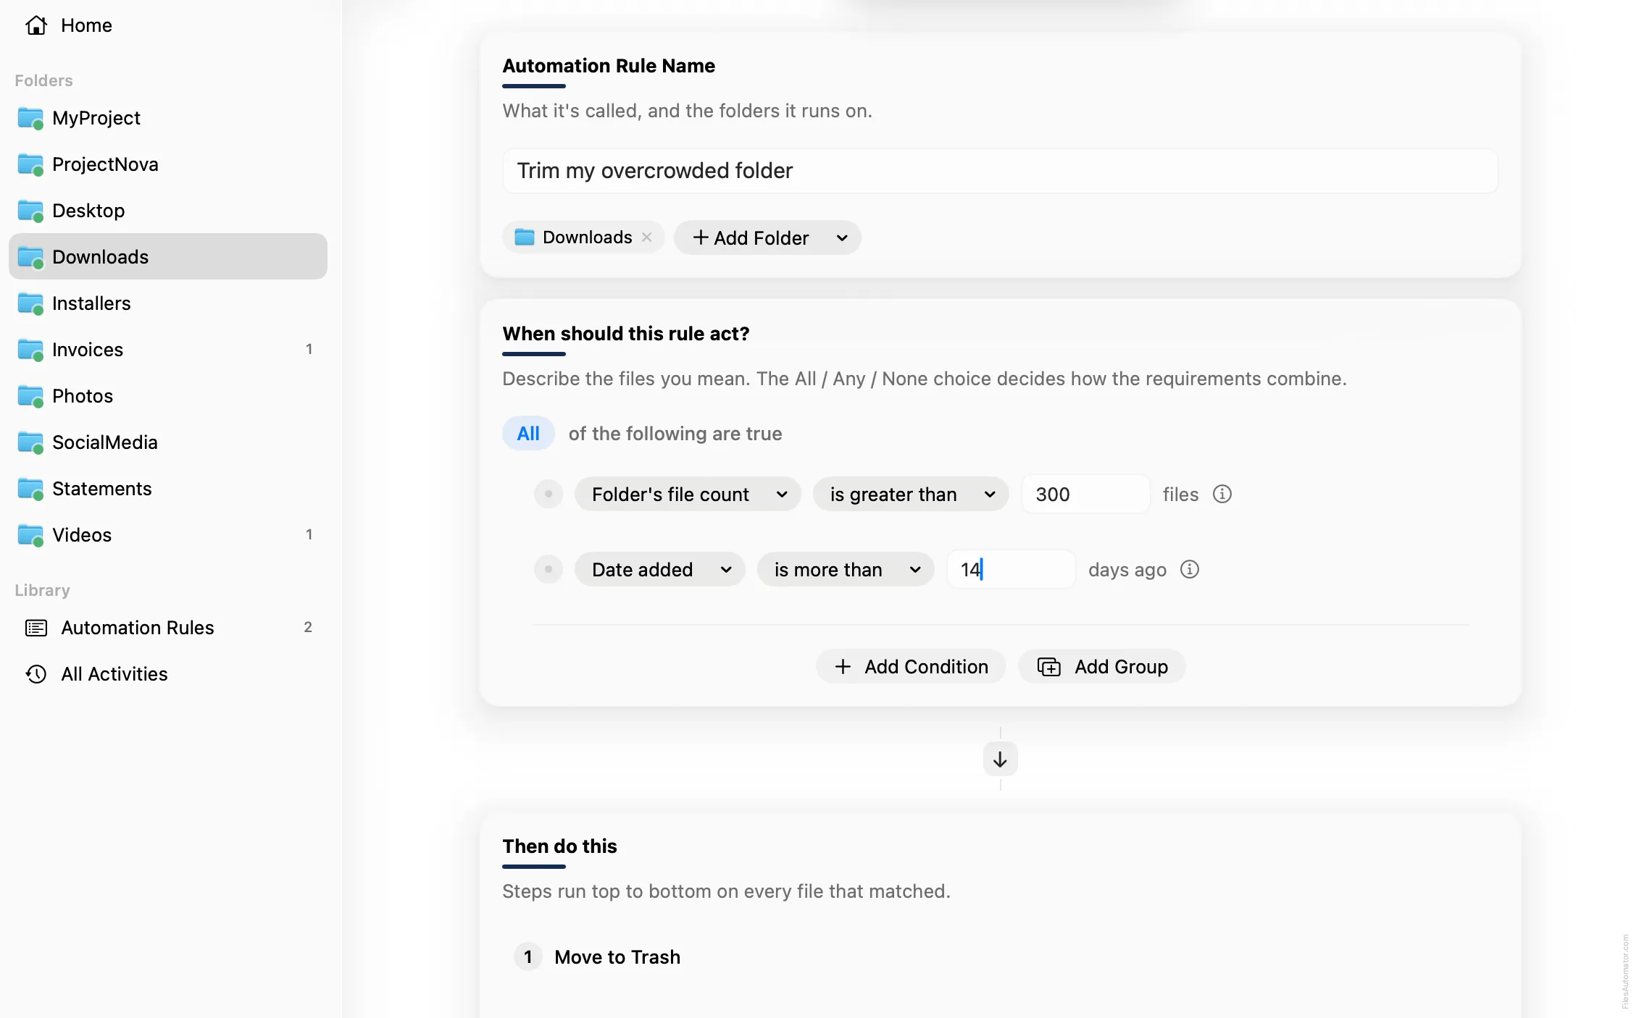Edit the 300 files value field
Viewport: 1639px width, 1018px height.
coord(1085,495)
